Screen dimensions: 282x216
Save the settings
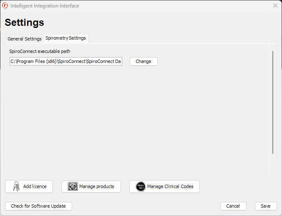click(x=266, y=206)
